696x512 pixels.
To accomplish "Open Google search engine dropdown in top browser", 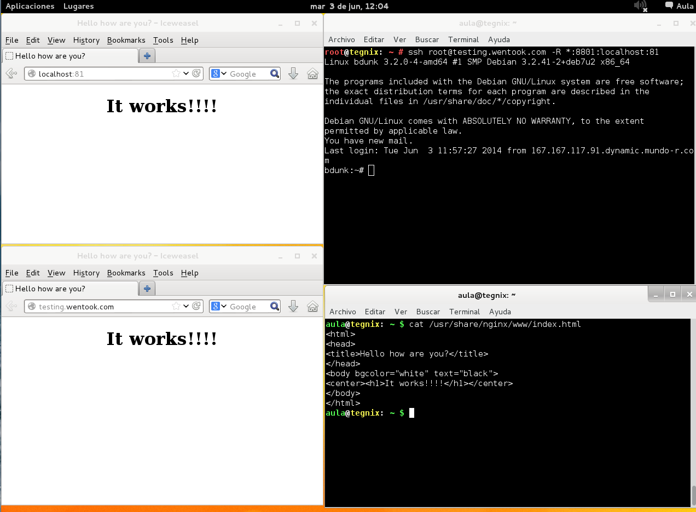I will [219, 74].
